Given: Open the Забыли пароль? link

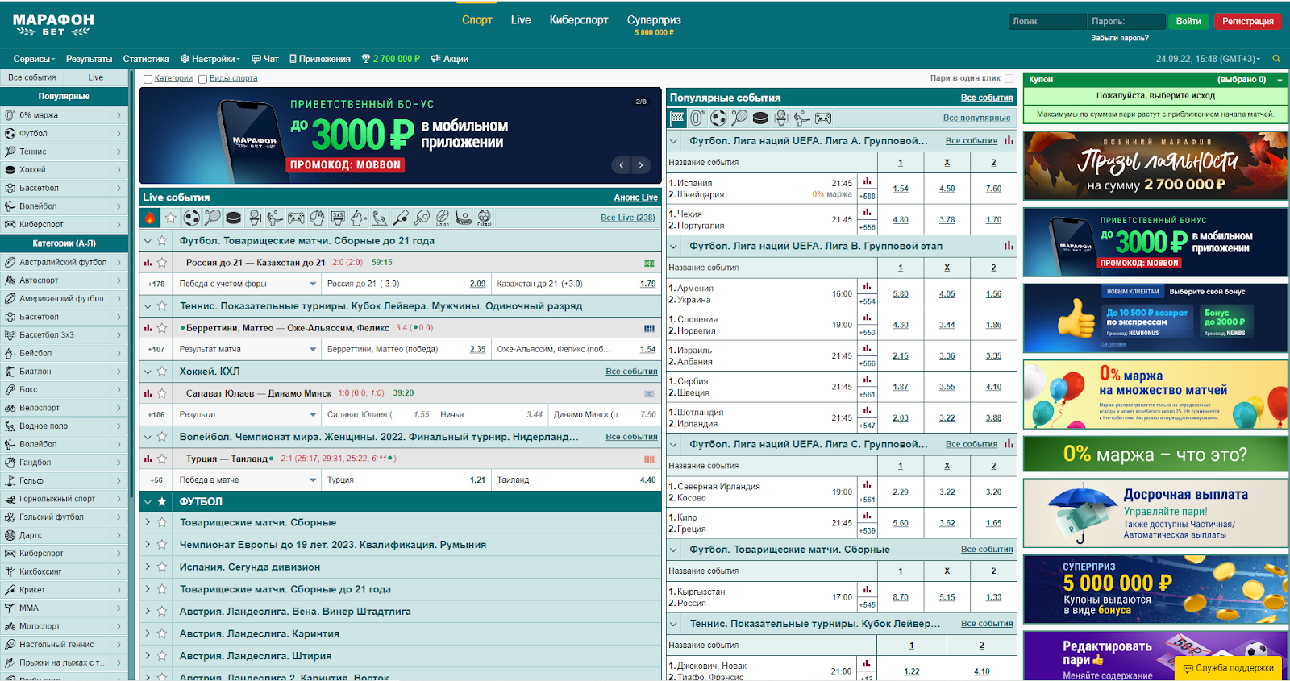Looking at the screenshot, I should (1120, 38).
